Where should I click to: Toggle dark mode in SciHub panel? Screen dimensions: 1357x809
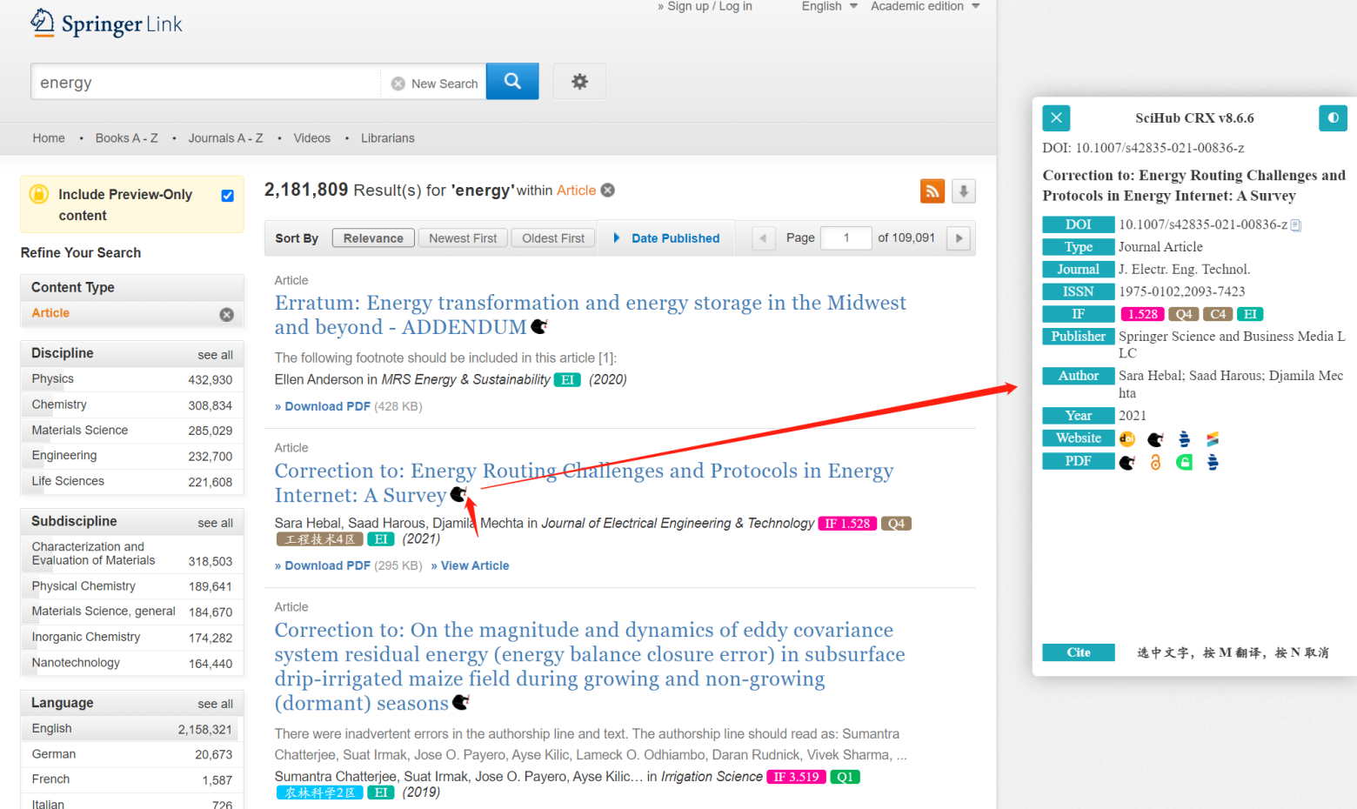1333,117
